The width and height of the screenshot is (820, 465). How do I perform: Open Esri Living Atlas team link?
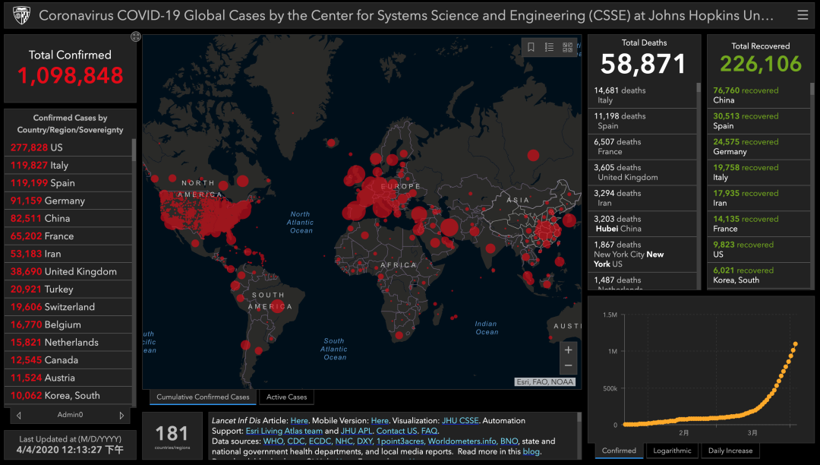[x=284, y=431]
